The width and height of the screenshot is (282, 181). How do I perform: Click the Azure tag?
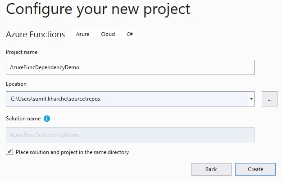[x=82, y=34]
